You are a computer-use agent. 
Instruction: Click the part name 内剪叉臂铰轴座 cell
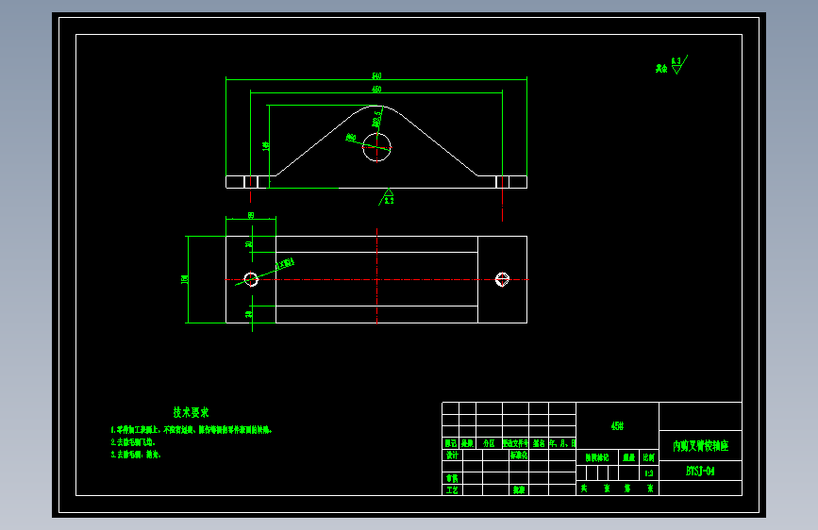tap(700, 445)
